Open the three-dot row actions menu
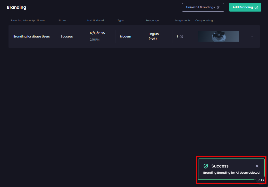Image resolution: width=268 pixels, height=187 pixels. [x=252, y=36]
